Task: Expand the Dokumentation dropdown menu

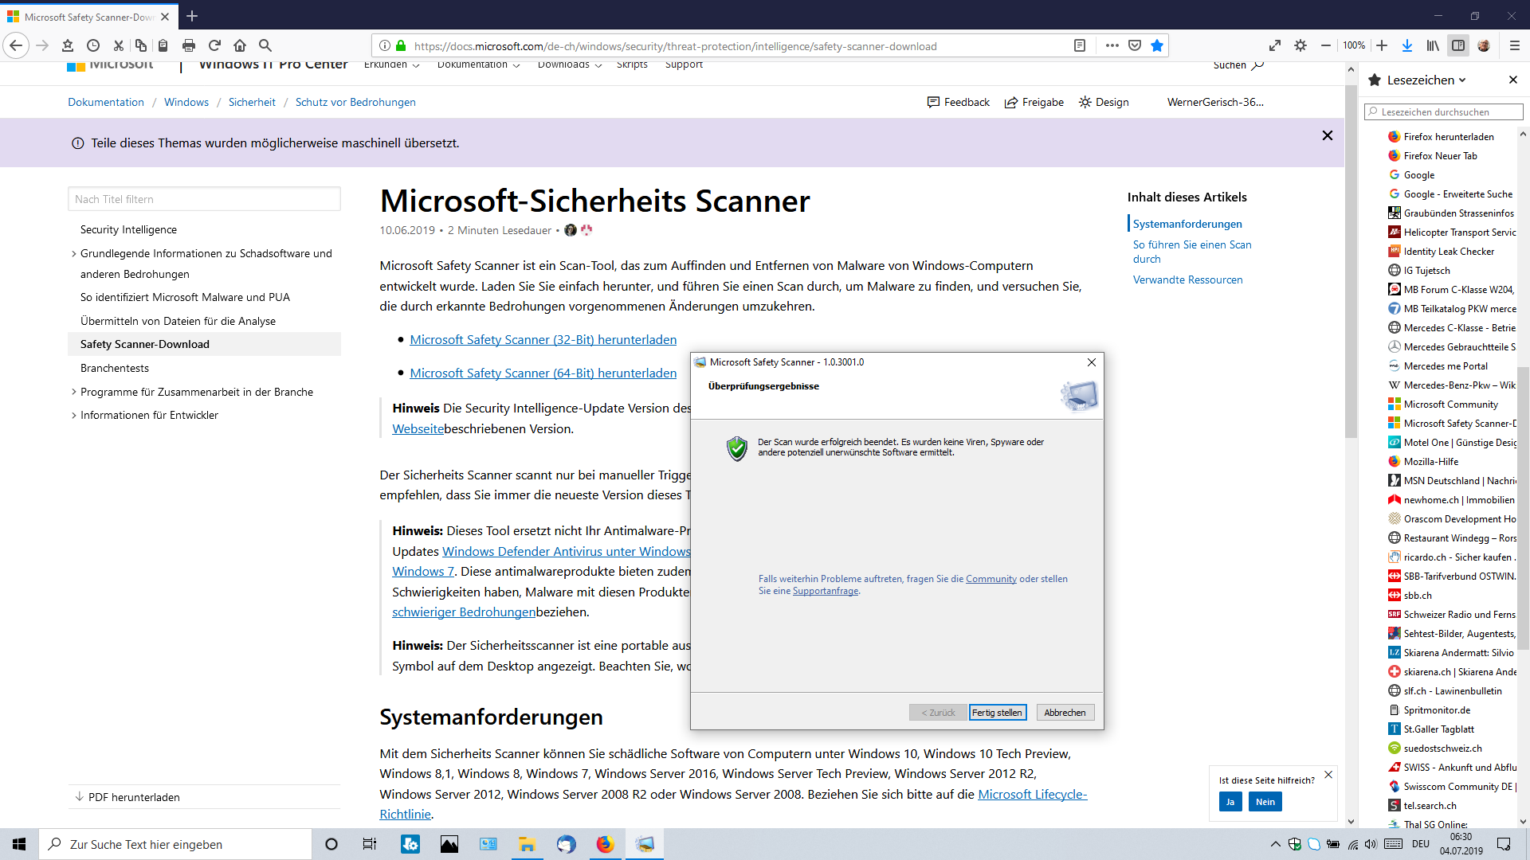Action: click(x=478, y=64)
